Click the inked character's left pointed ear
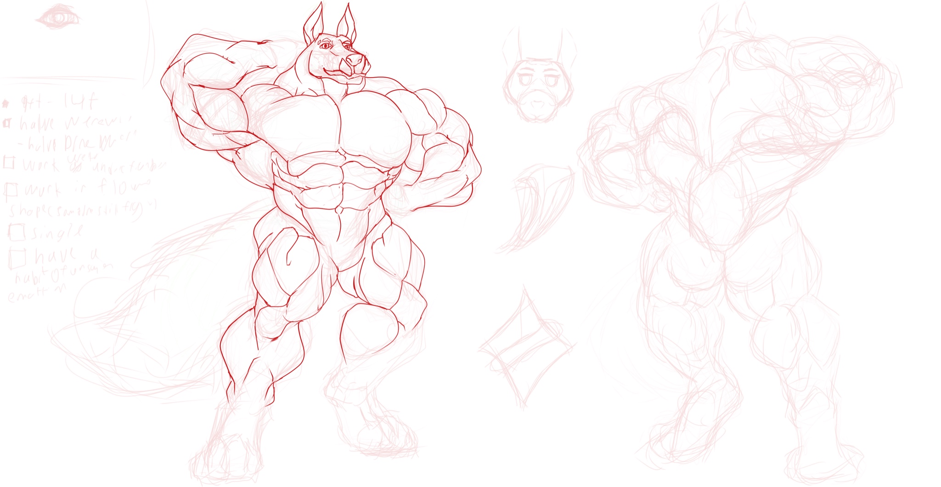Screen dimensions: 941x487 point(313,24)
